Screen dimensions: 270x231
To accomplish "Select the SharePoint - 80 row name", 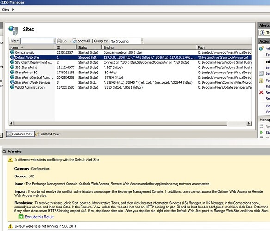I will [x=26, y=72].
